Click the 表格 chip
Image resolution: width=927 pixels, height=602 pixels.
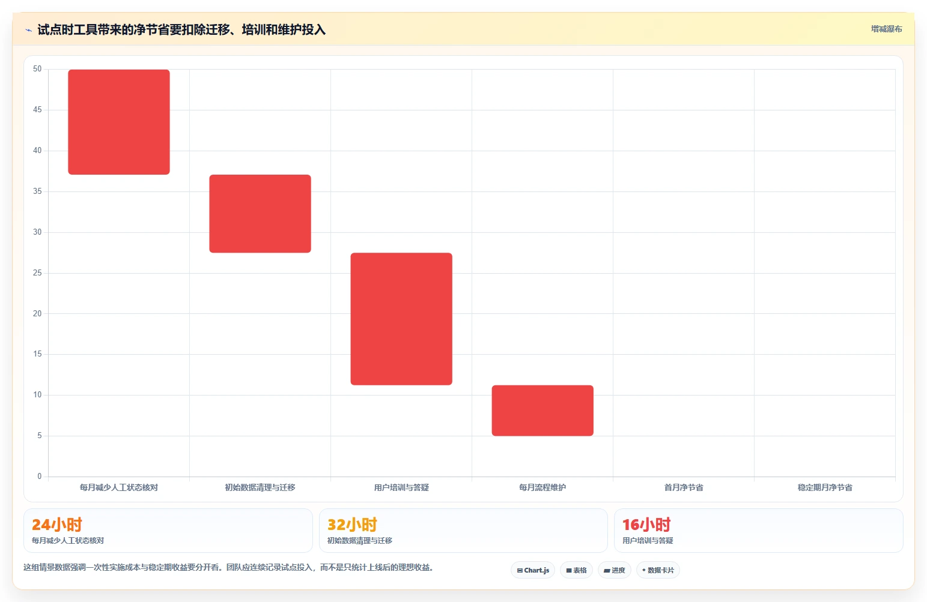click(576, 570)
